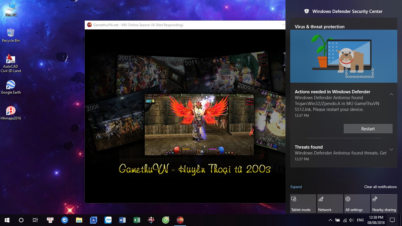Screen dimensions: 402x226
Task: Toggle Tablet mode quick action
Action: 303,204
